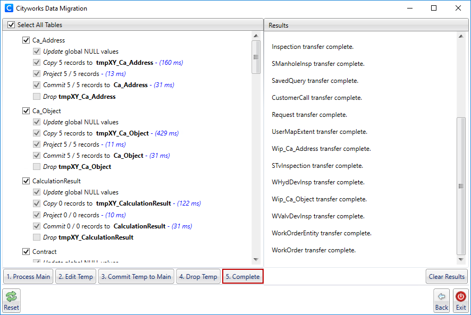Click the 1. Process Main button
The image size is (471, 315).
(28, 277)
